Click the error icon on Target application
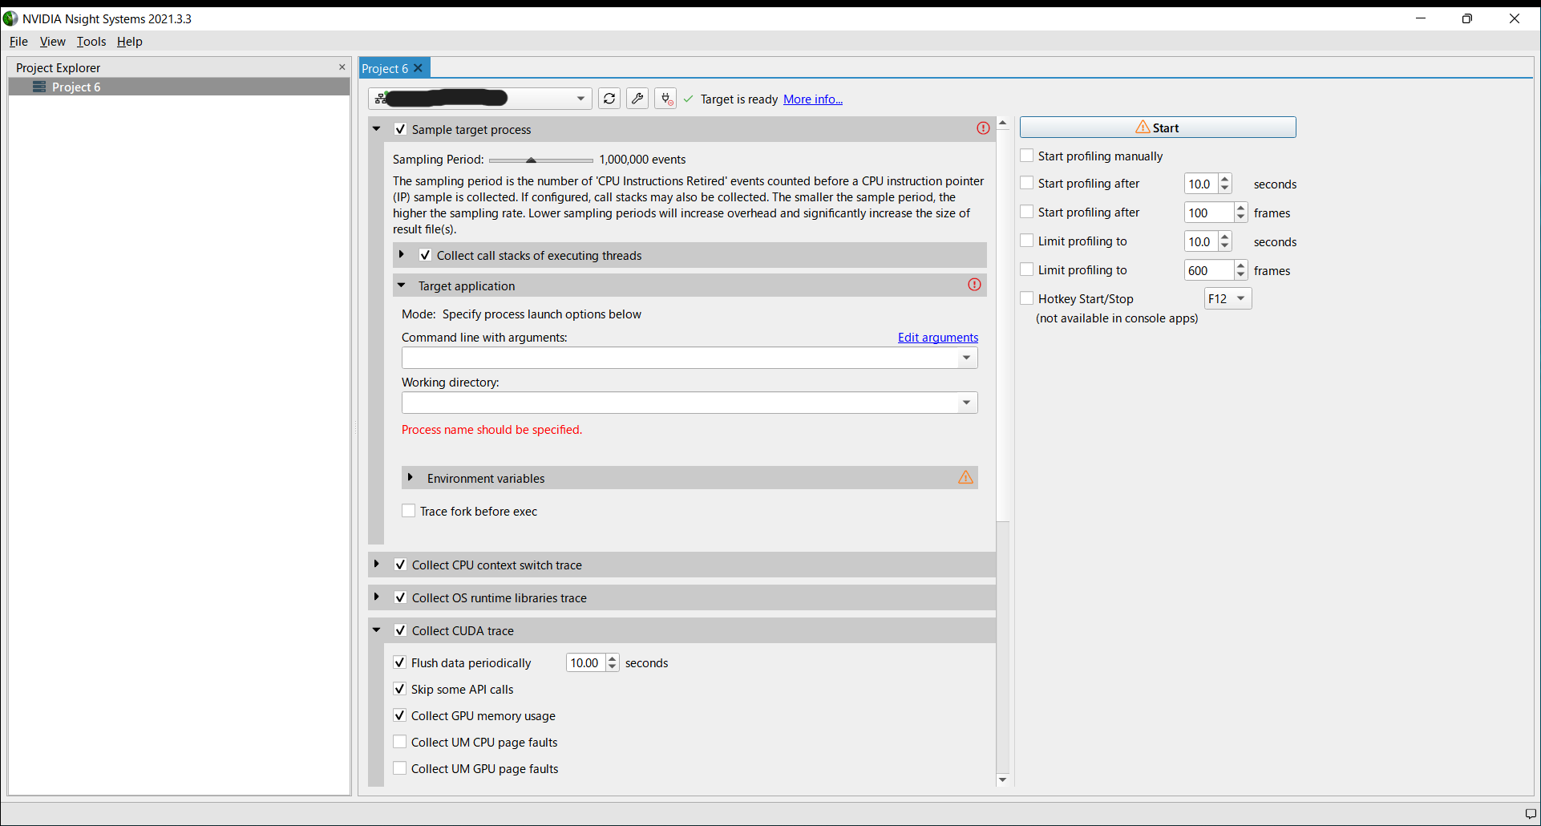 [x=974, y=285]
